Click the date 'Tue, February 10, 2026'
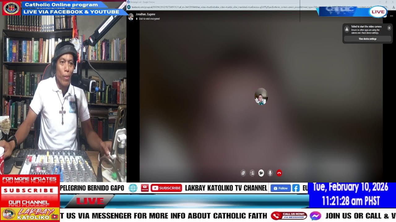Viewport: 396px width, 222px height. (x=350, y=187)
